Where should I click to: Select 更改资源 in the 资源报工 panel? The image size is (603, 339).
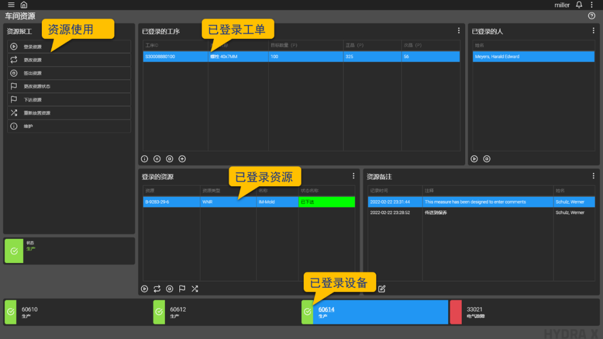pos(69,60)
